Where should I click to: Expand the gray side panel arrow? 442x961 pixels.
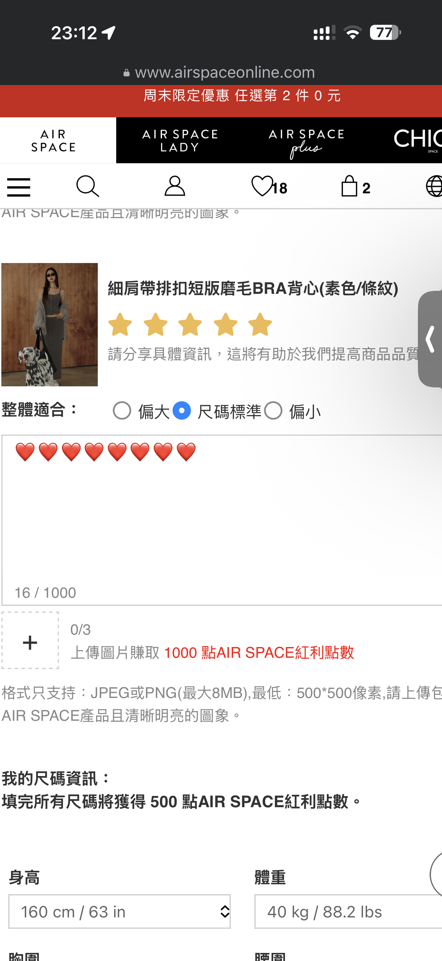(x=430, y=339)
